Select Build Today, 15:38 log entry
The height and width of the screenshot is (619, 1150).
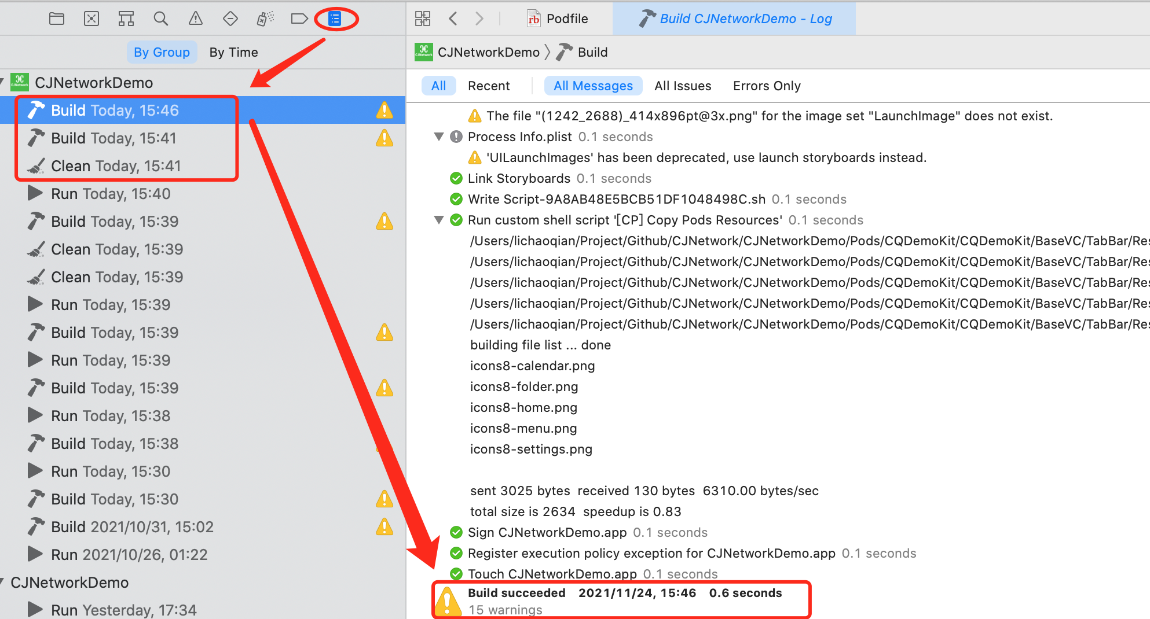tap(203, 443)
